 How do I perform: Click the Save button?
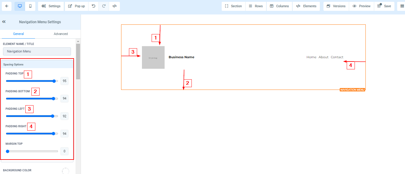point(384,6)
